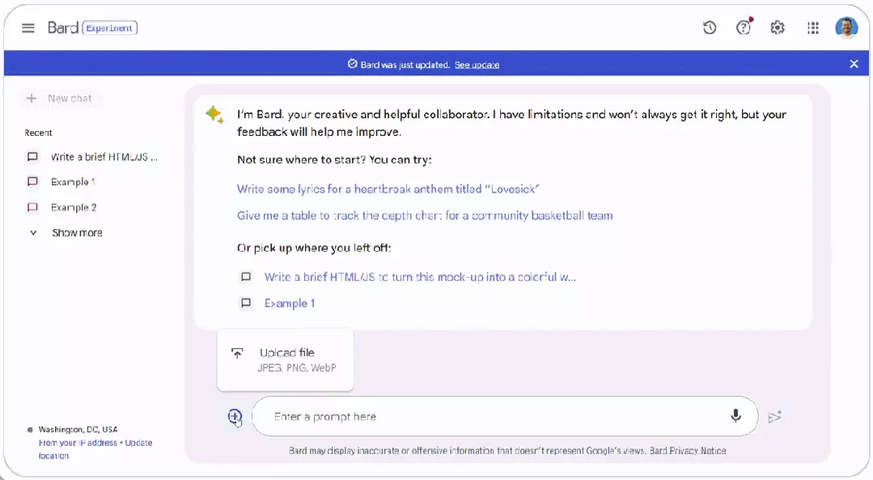Open the hamburger main menu

pos(28,28)
